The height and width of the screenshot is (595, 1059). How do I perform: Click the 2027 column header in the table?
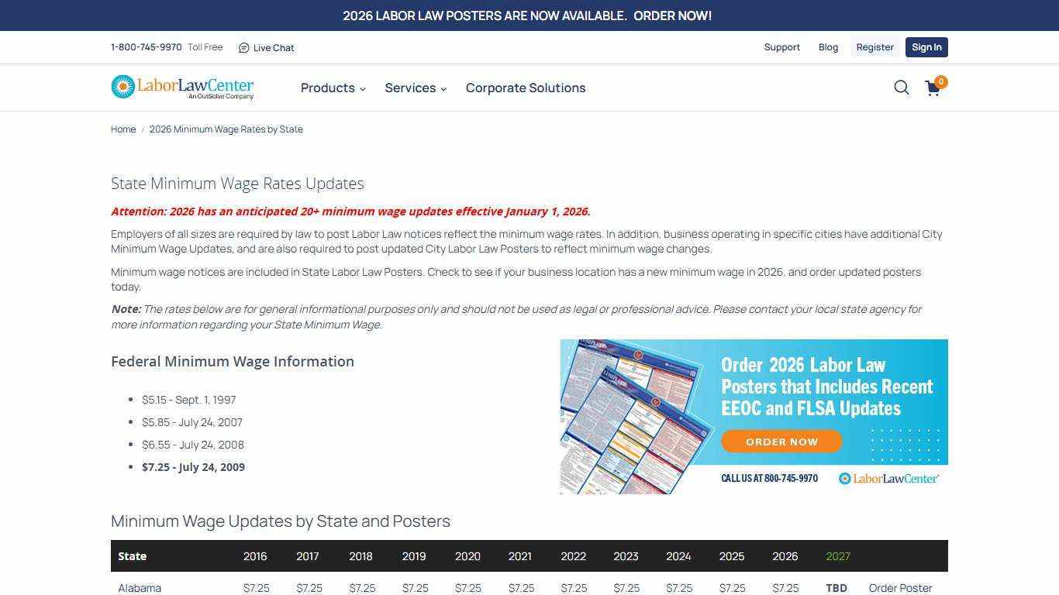coord(838,556)
